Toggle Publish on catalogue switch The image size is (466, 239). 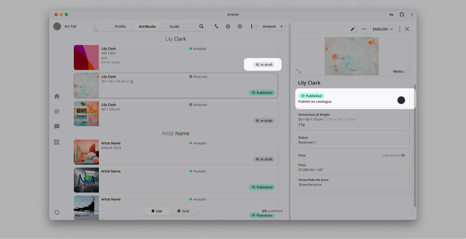point(398,100)
